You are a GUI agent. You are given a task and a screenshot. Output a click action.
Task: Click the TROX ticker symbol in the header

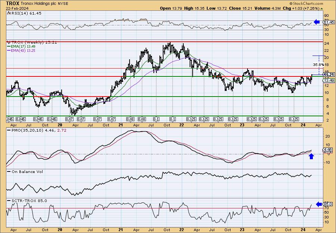click(x=13, y=3)
